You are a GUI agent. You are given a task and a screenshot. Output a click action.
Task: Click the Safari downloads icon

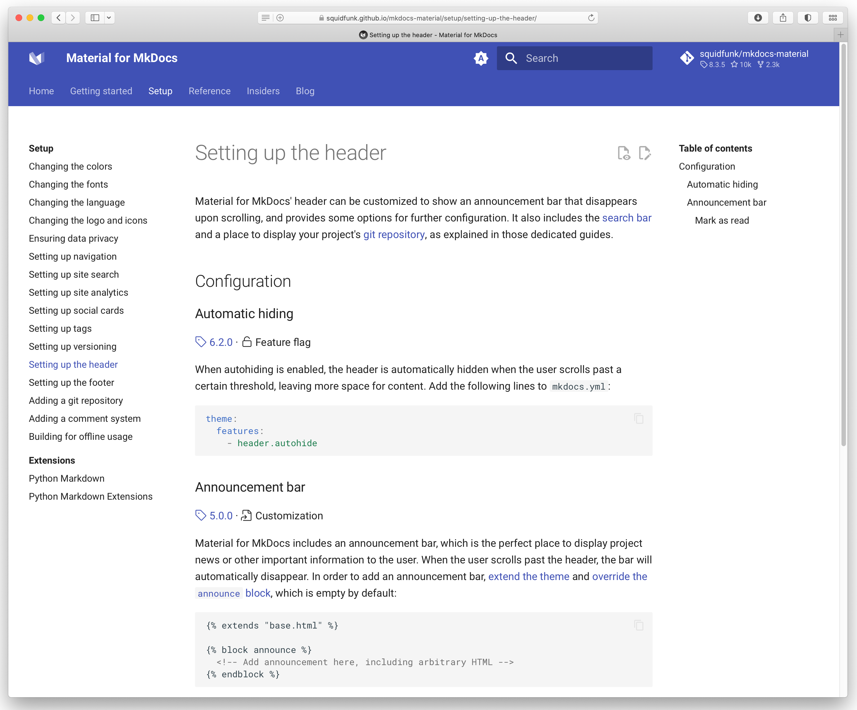(758, 17)
